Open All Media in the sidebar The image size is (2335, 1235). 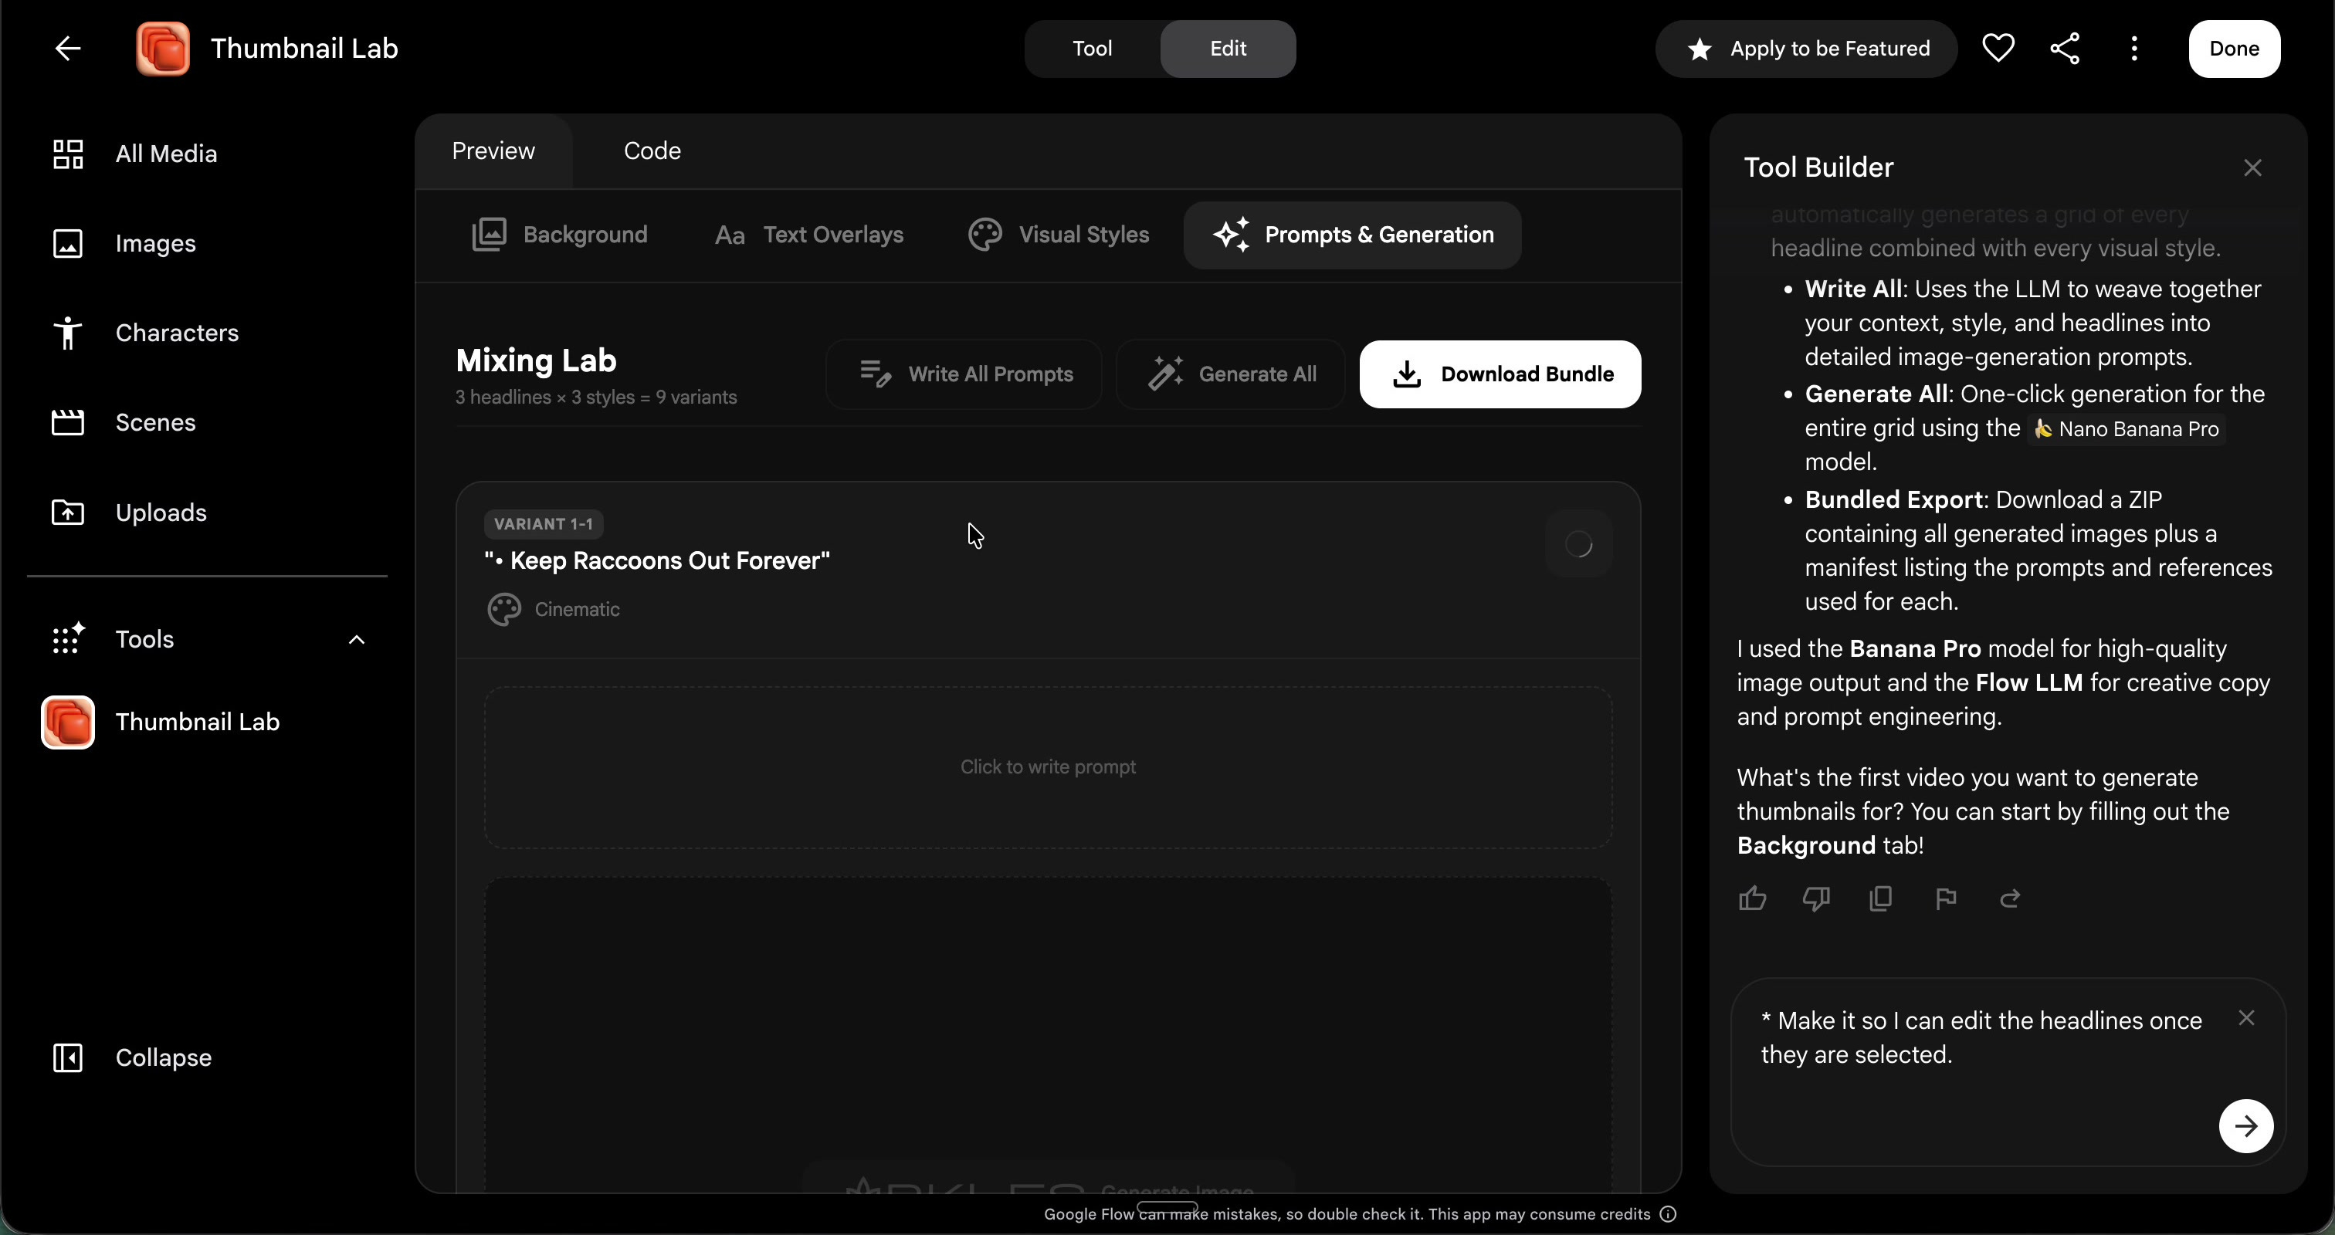134,154
